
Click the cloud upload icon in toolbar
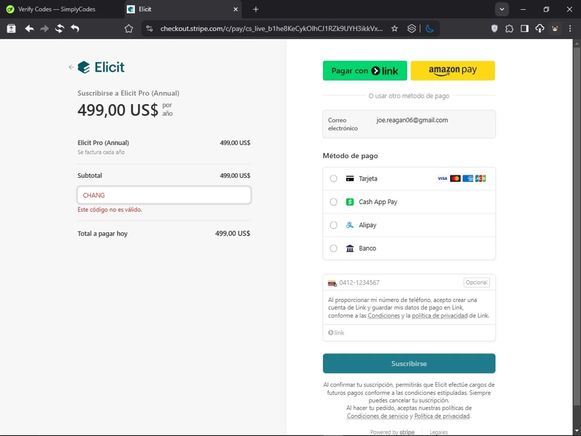[540, 28]
